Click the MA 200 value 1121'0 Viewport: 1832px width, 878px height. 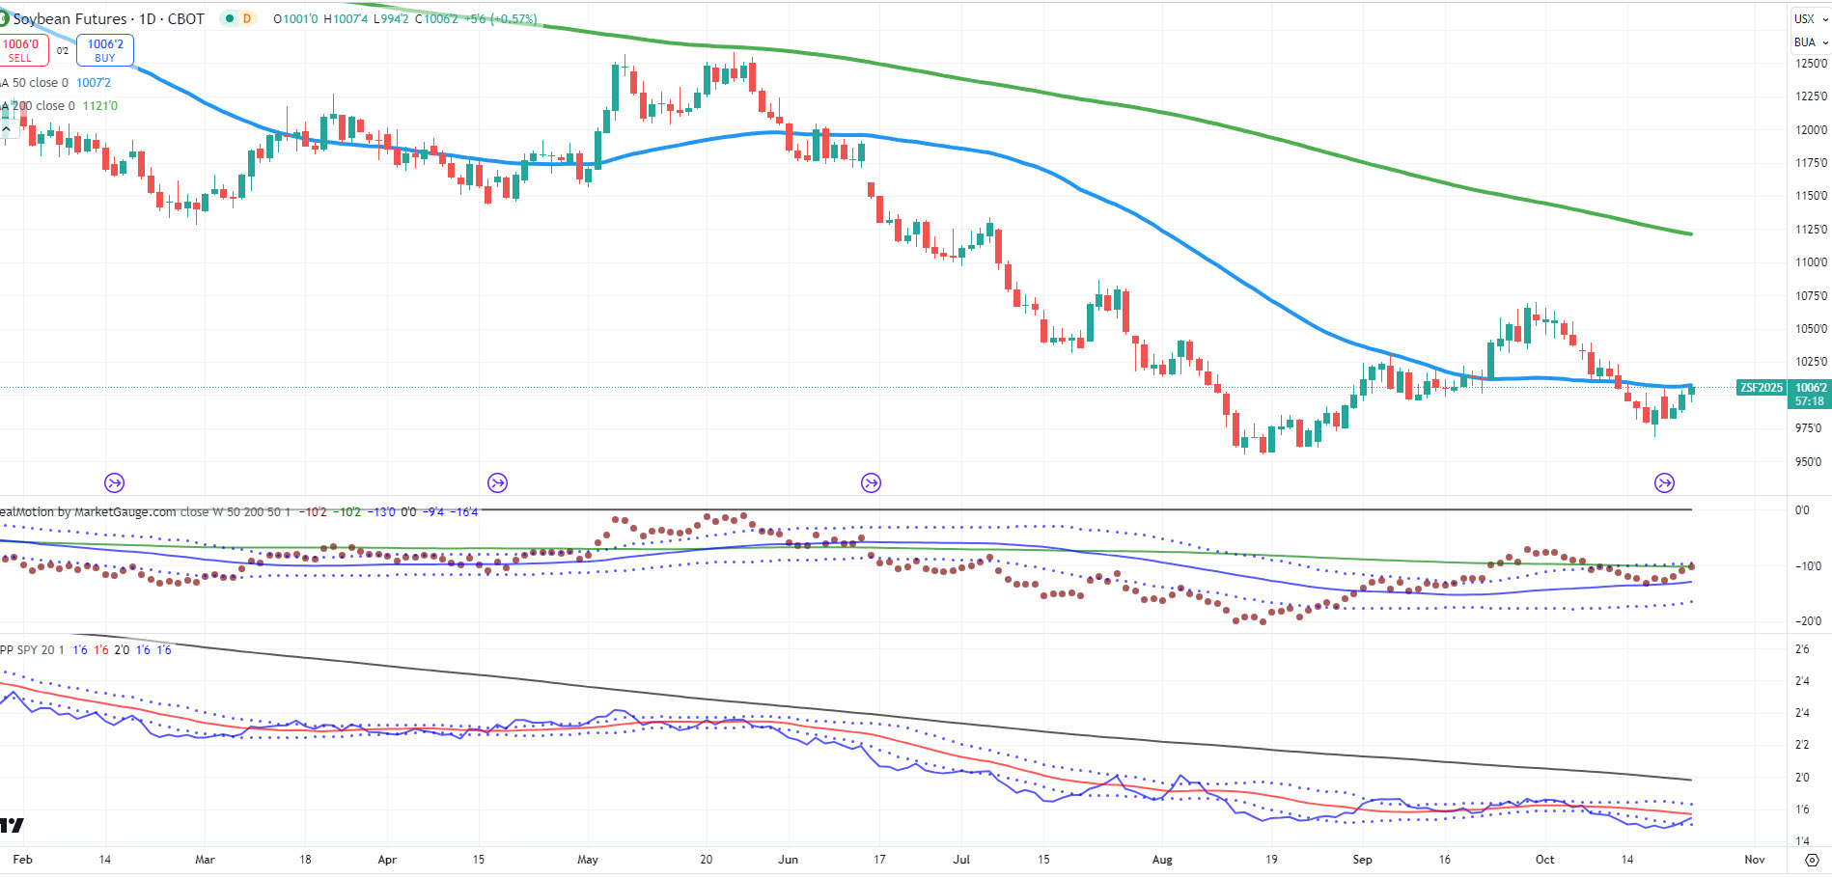(x=100, y=106)
